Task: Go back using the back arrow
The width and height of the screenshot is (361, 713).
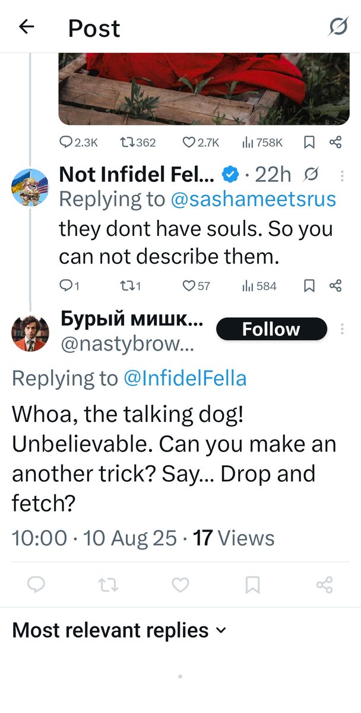Action: (x=27, y=27)
